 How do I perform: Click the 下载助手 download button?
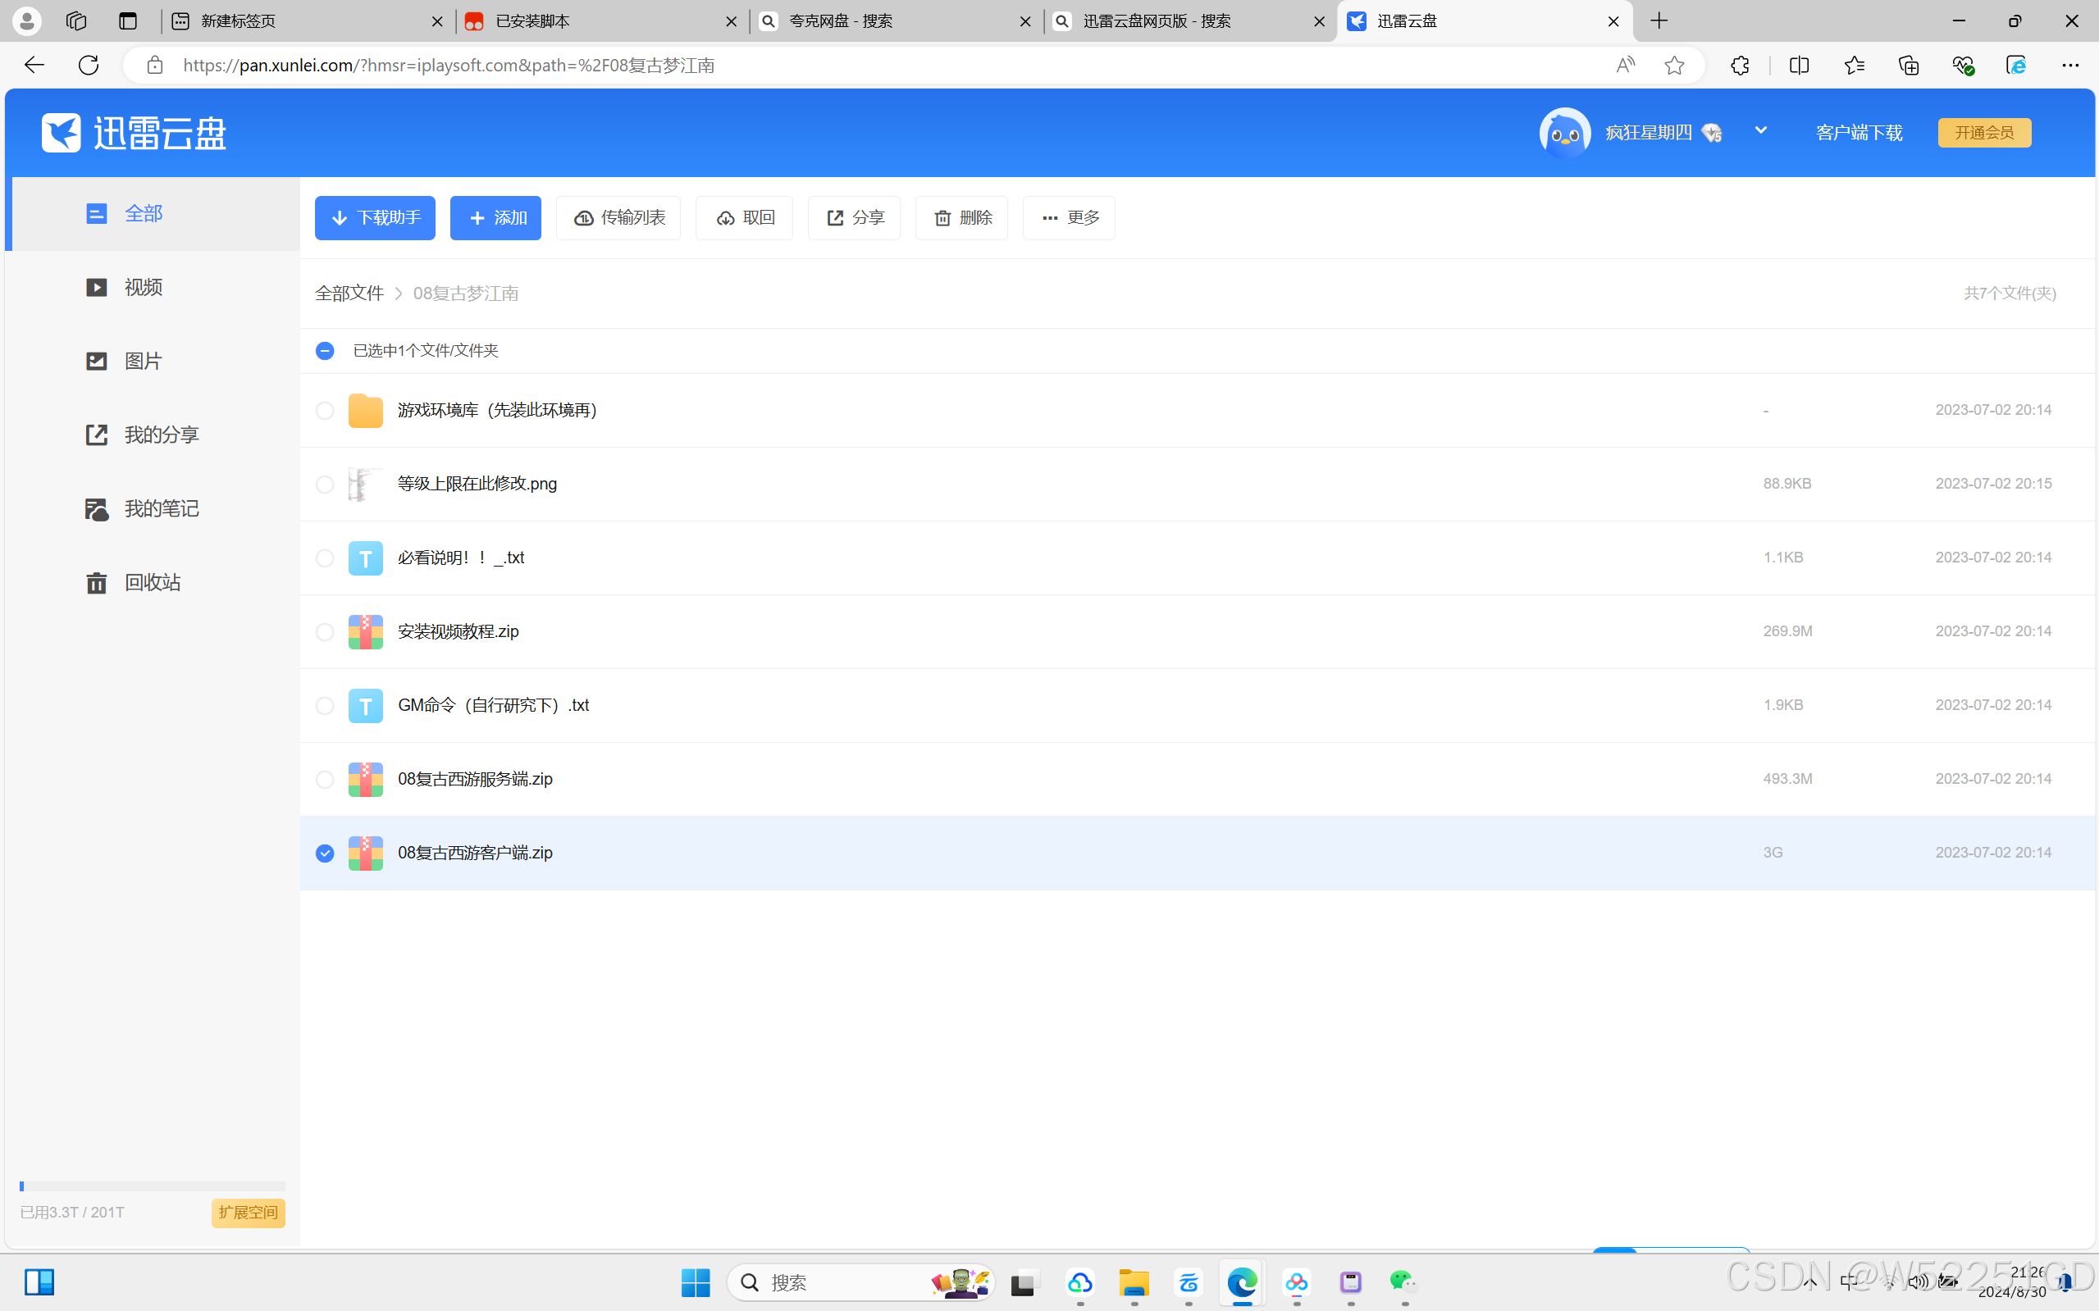click(375, 217)
